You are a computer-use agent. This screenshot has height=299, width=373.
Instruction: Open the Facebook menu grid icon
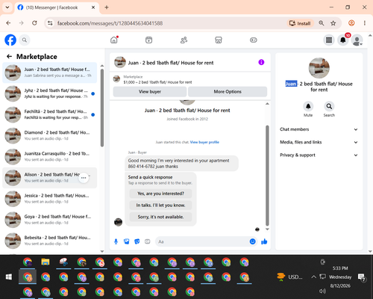pyautogui.click(x=329, y=40)
